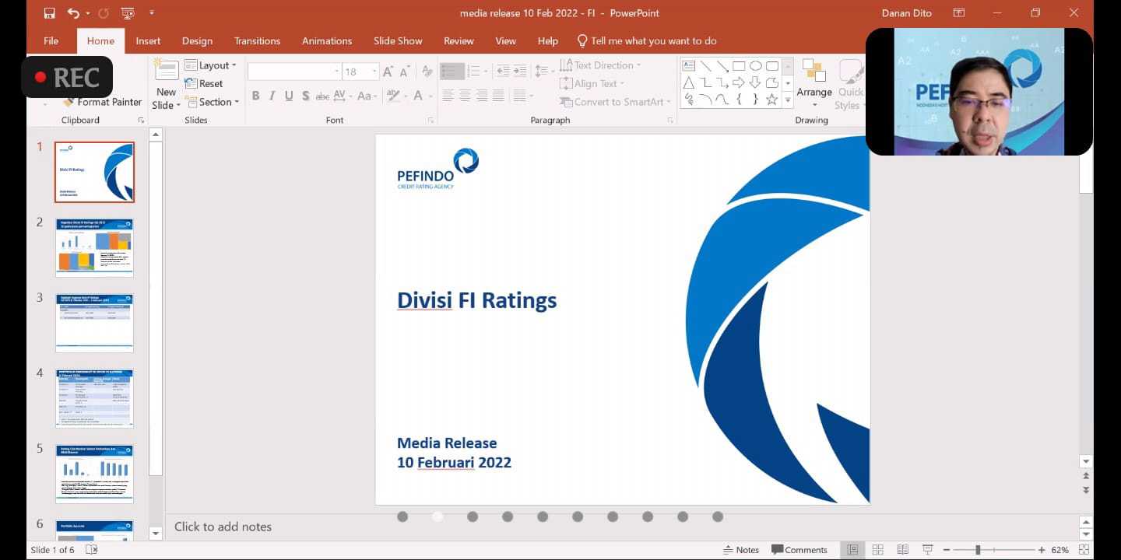Image resolution: width=1121 pixels, height=560 pixels.
Task: Open the File menu
Action: [x=51, y=40]
